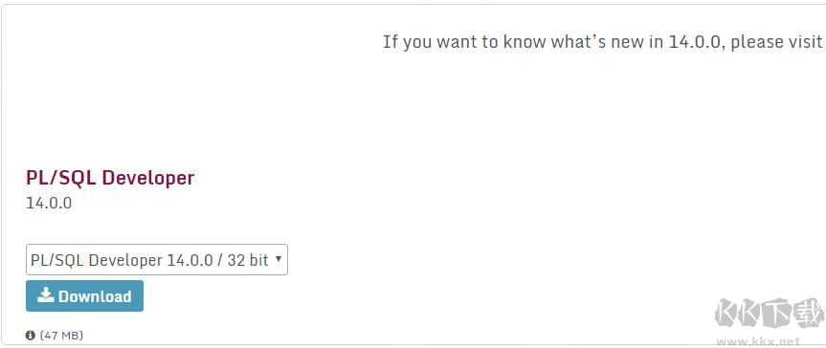Click the '14.0.0' number in the top sentence
Screen dimensions: 826x348
tap(694, 42)
